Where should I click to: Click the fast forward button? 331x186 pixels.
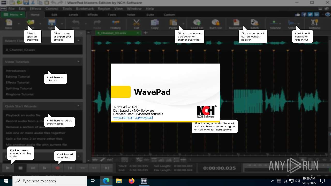[95, 168]
